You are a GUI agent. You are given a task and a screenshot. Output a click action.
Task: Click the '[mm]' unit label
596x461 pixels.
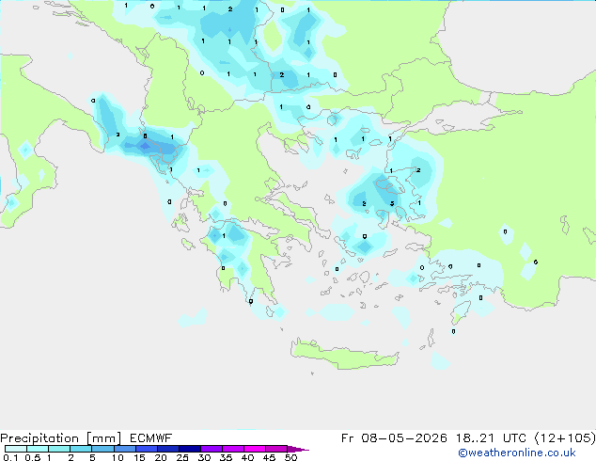(x=104, y=438)
